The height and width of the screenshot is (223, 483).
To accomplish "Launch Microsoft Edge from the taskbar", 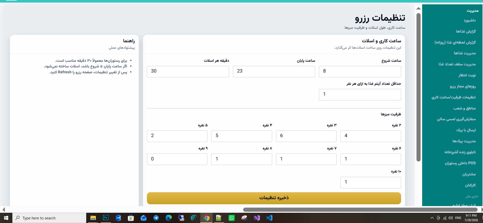I will [x=169, y=218].
